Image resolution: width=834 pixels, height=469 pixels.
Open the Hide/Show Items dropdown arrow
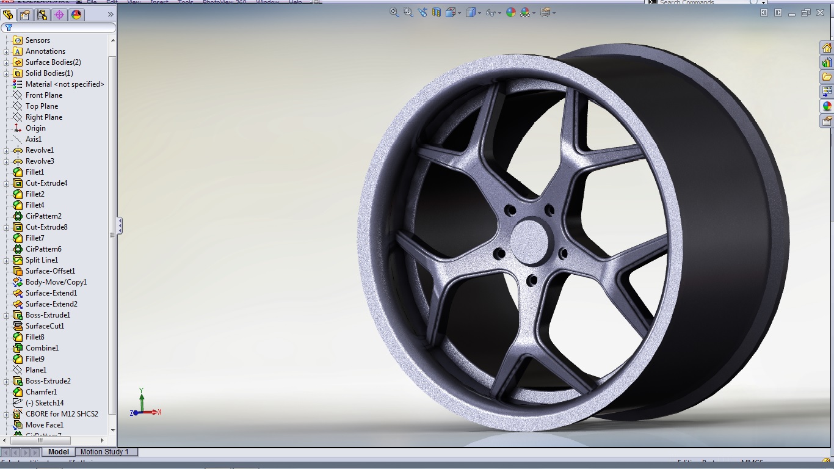[x=499, y=13]
